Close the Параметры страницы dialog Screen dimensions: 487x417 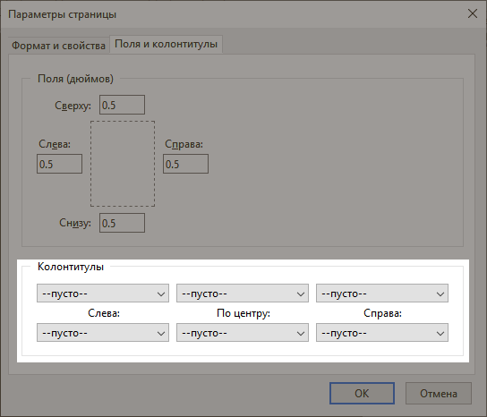coord(473,13)
